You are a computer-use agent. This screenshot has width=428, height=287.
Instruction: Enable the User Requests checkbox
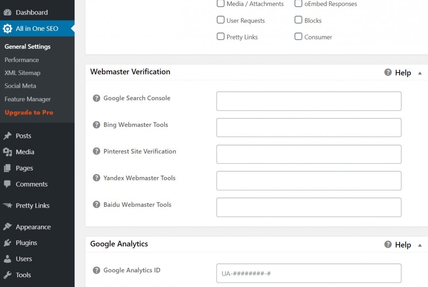click(220, 20)
